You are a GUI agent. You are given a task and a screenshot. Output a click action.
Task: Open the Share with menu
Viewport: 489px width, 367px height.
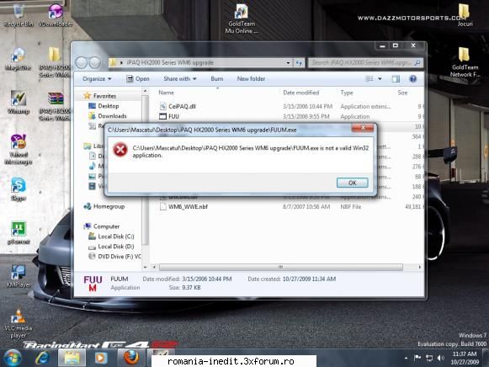pyautogui.click(x=180, y=79)
